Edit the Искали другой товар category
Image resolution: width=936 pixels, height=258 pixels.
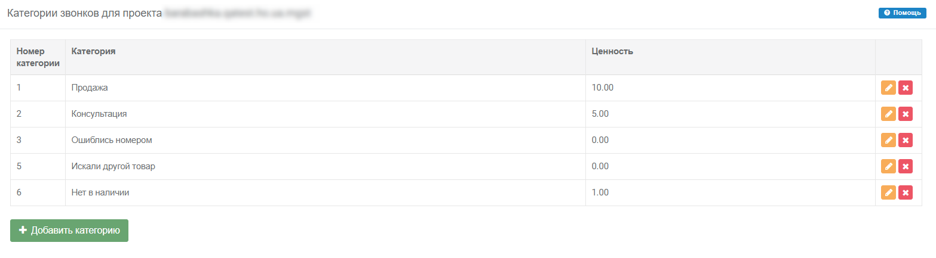coord(888,167)
